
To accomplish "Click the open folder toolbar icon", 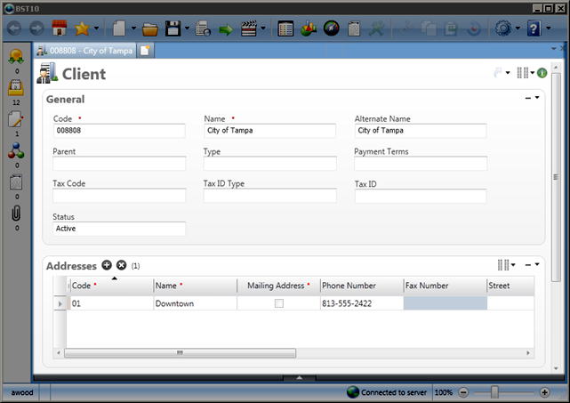I will click(150, 28).
